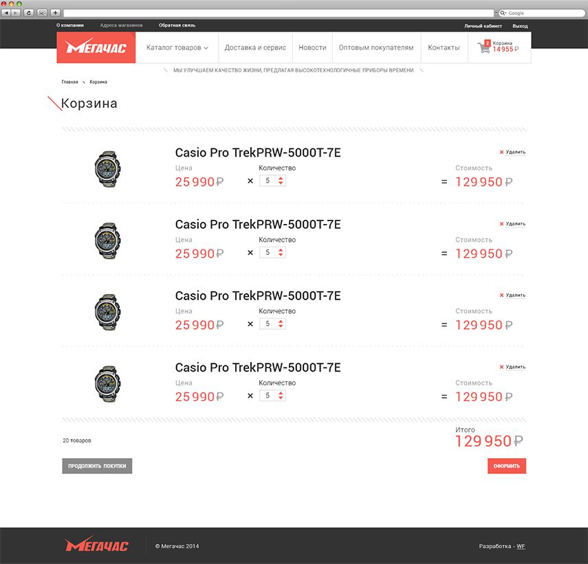
Task: Click the WF developer link in footer
Action: pyautogui.click(x=521, y=546)
